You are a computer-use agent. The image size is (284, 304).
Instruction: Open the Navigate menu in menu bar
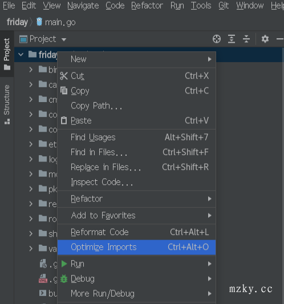pyautogui.click(x=83, y=6)
